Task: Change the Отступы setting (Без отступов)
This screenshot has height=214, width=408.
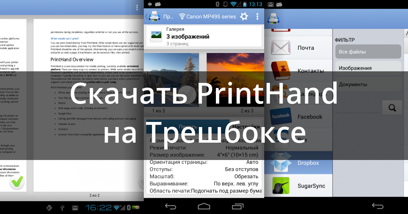Action: coord(204,169)
